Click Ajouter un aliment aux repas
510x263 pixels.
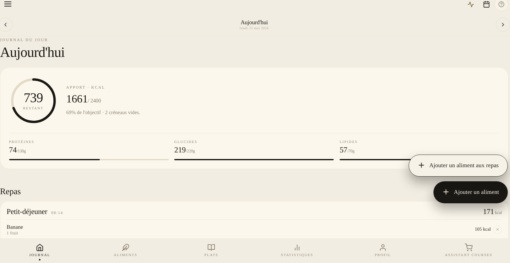(458, 166)
